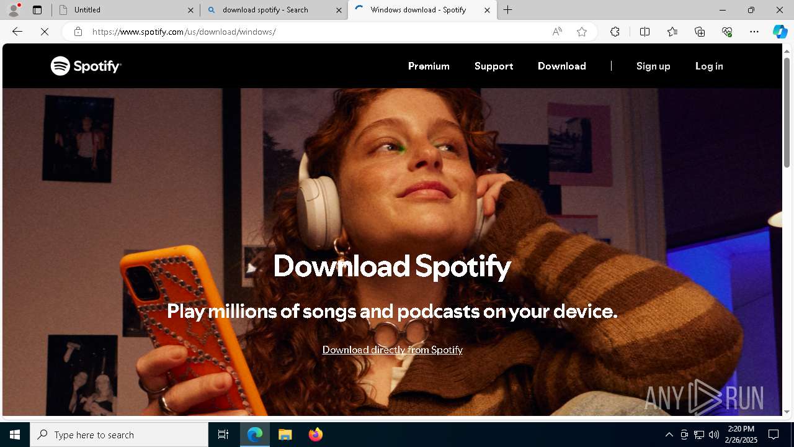The image size is (794, 447).
Task: Launch Copilot sidebar
Action: pyautogui.click(x=780, y=32)
